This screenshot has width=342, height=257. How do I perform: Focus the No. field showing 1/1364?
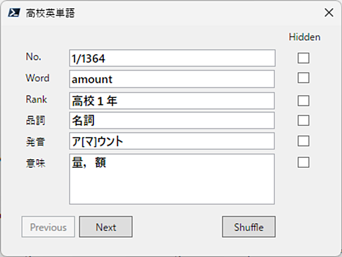(x=172, y=58)
